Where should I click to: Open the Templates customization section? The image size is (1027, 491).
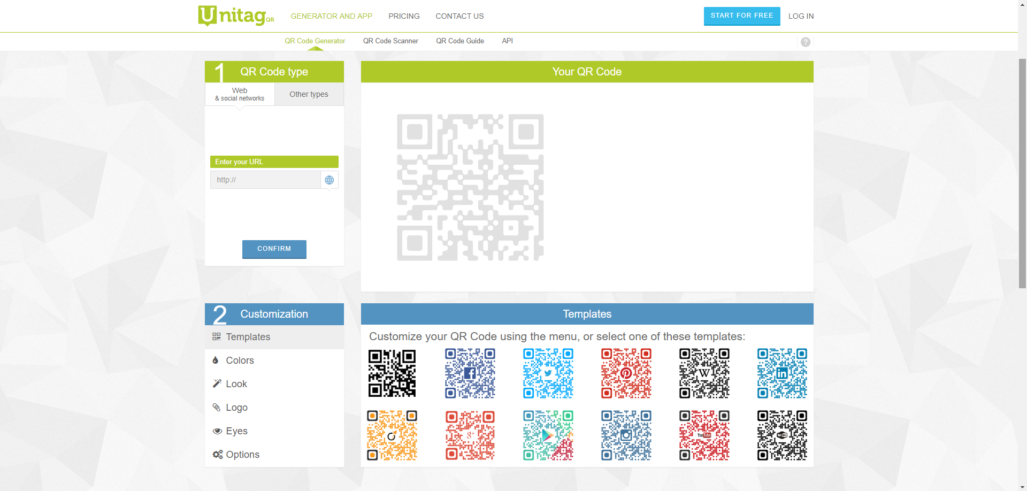click(x=274, y=337)
